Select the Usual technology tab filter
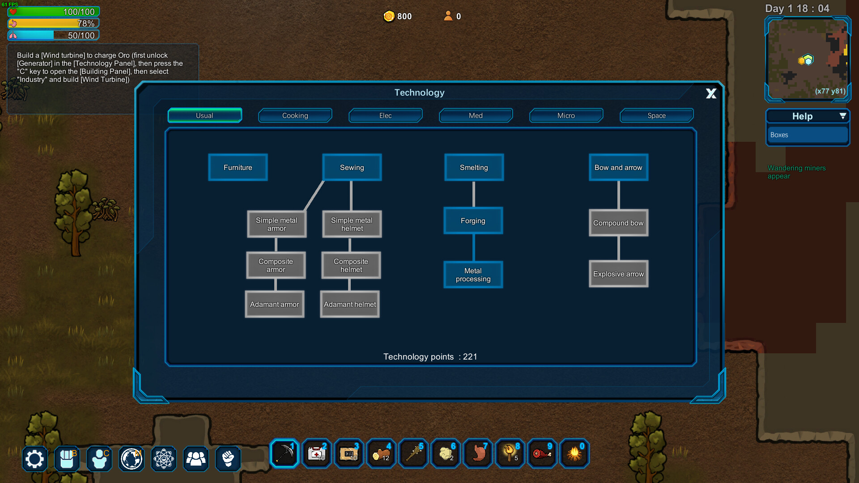The image size is (859, 483). pyautogui.click(x=204, y=115)
